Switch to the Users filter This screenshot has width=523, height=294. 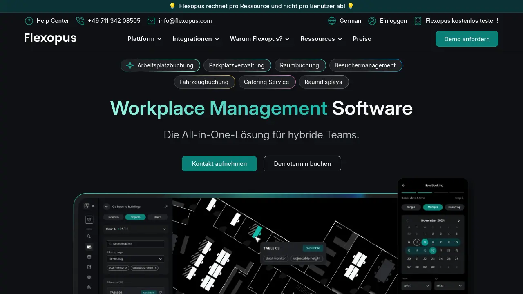click(157, 217)
